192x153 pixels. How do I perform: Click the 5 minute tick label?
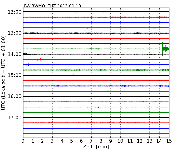(72, 141)
